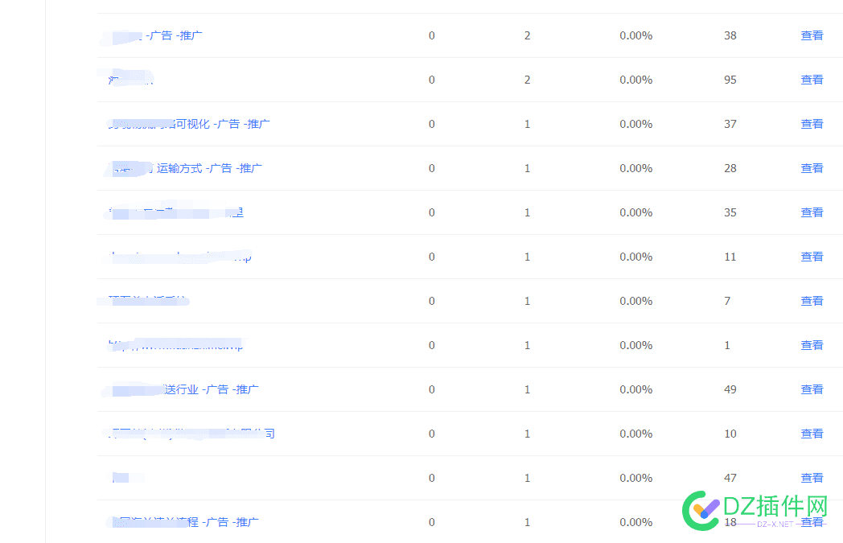Open 查看 link in the row with 10

(812, 434)
